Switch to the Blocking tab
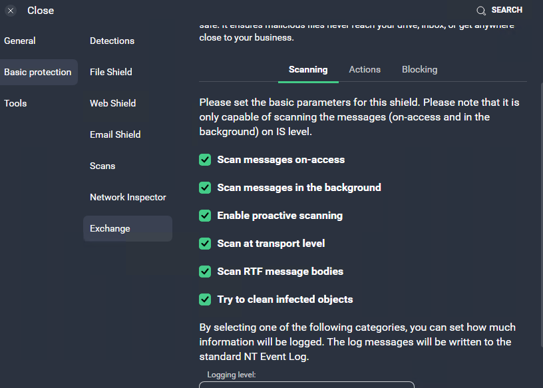The image size is (543, 388). click(x=419, y=70)
